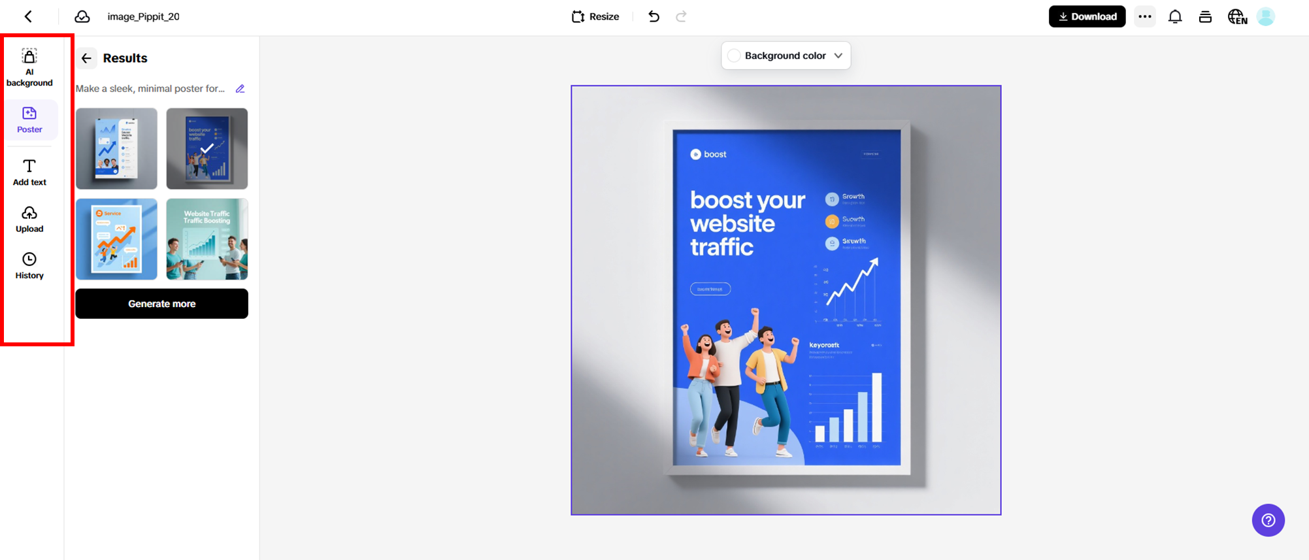
Task: Change language via globe EN icon
Action: [x=1237, y=17]
